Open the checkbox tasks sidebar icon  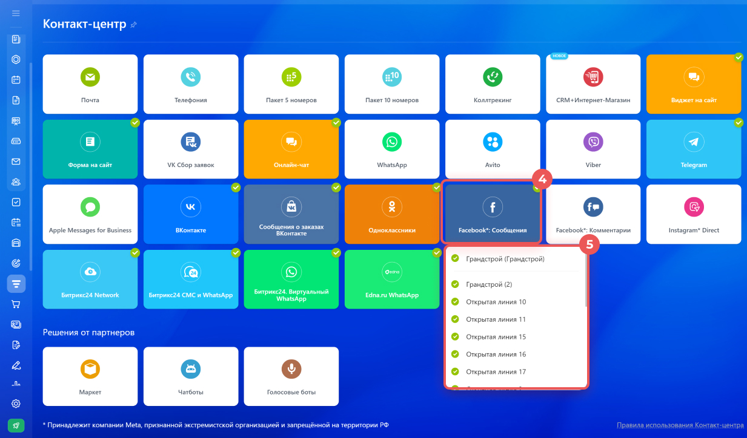pos(16,202)
